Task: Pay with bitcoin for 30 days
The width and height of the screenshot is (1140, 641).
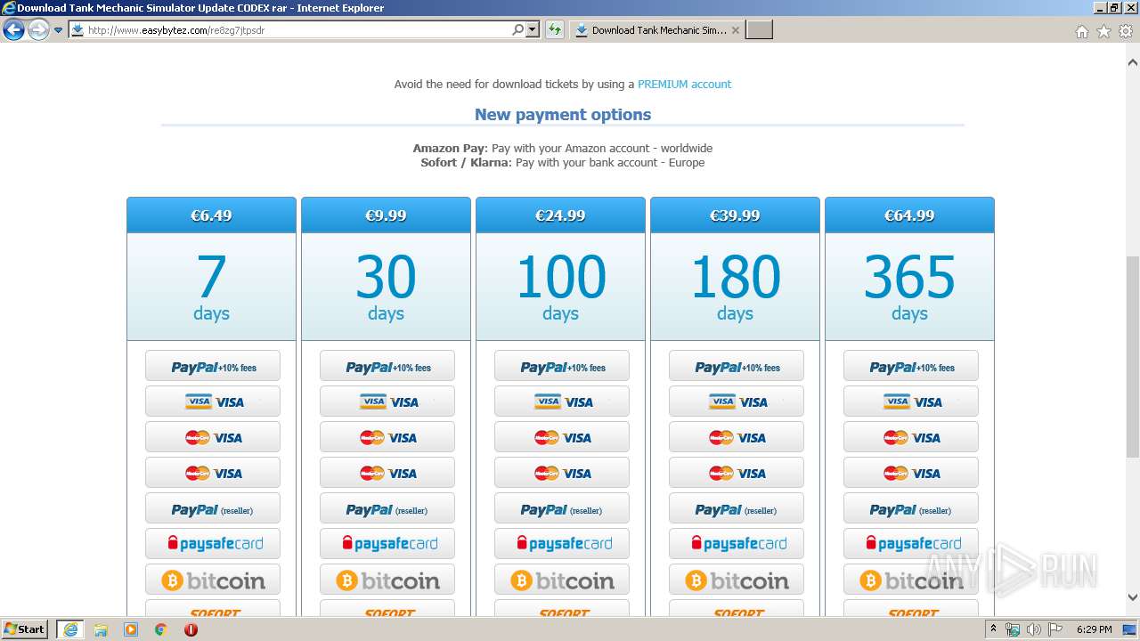Action: [387, 580]
